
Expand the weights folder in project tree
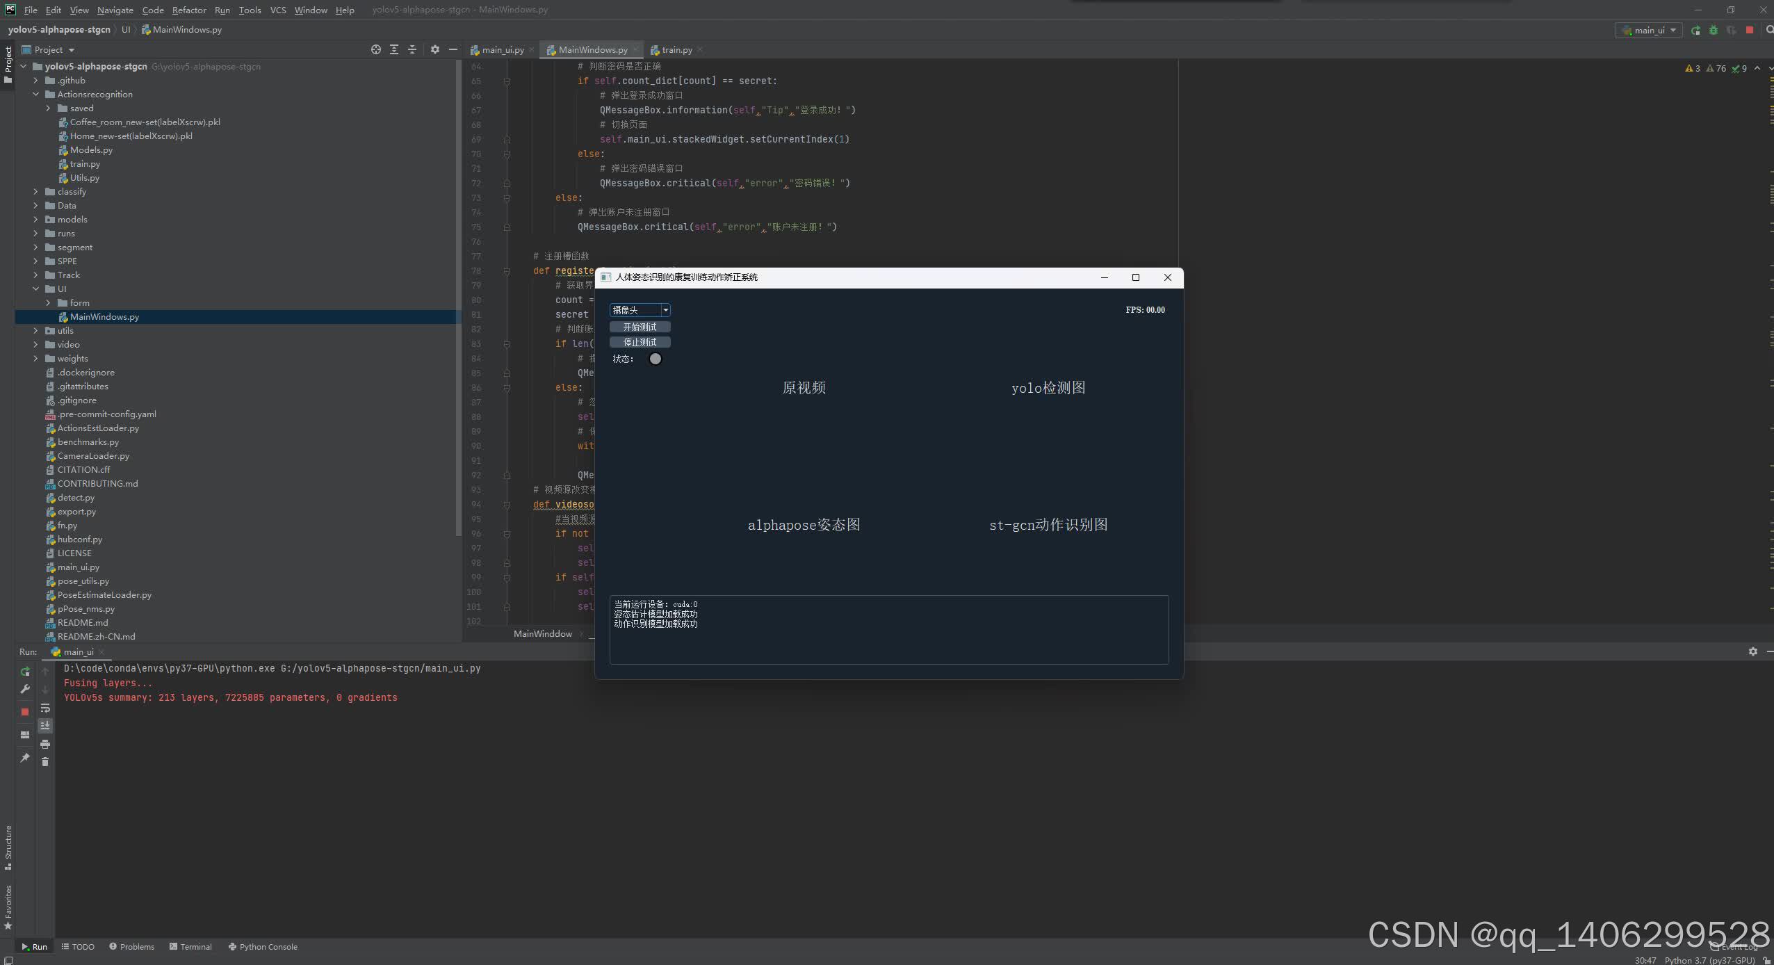(x=35, y=359)
